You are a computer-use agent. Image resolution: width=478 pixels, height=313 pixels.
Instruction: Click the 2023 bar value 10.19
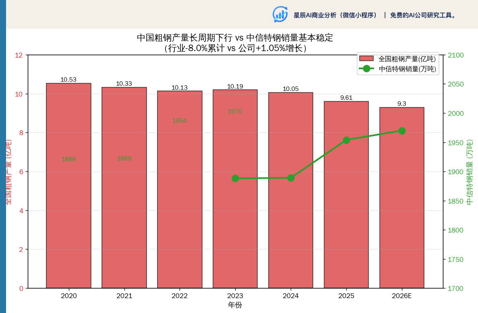pos(235,86)
